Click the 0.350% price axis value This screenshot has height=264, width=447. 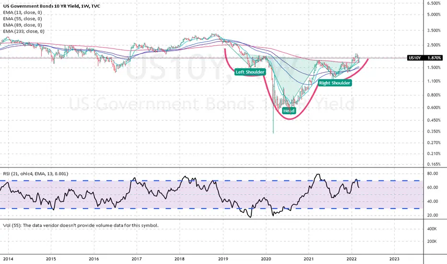click(x=434, y=132)
